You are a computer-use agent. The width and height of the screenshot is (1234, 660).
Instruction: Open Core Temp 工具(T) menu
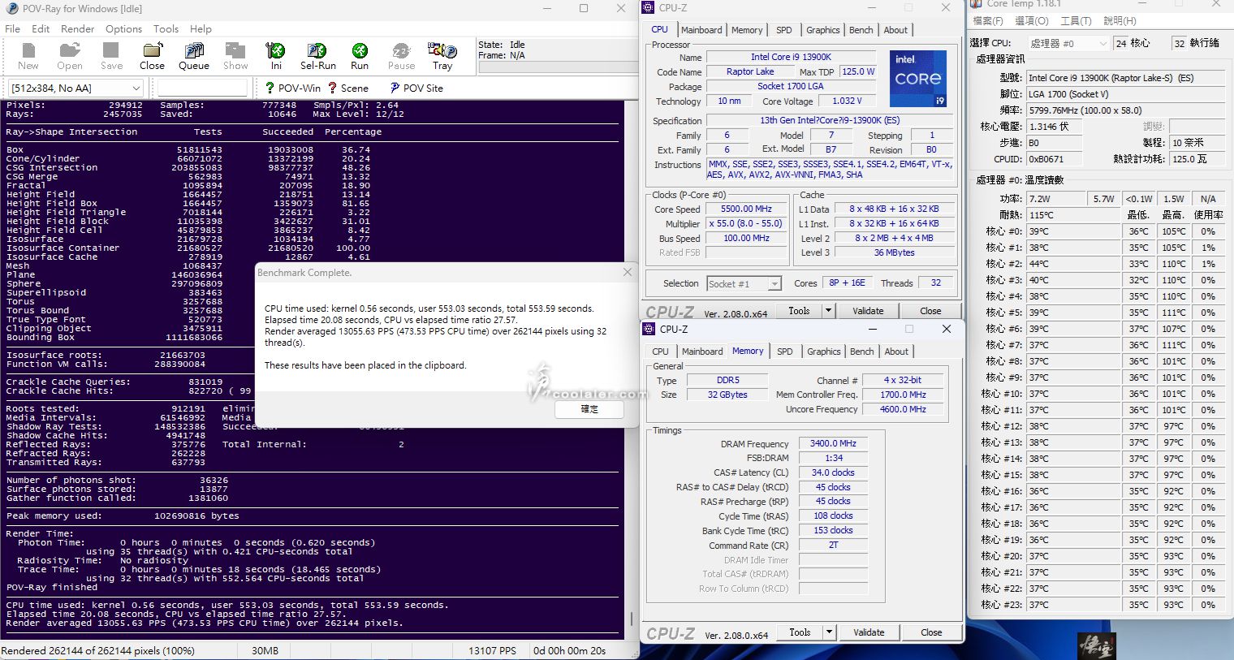[x=1076, y=21]
